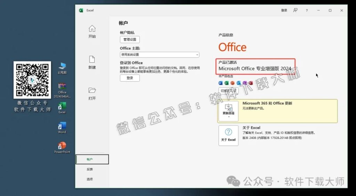
Task: Select the 反馈 item in sidebar
Action: click(90, 169)
